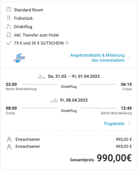Expand the chevron next to Flugdetails
This screenshot has height=171, width=138.
point(130,123)
